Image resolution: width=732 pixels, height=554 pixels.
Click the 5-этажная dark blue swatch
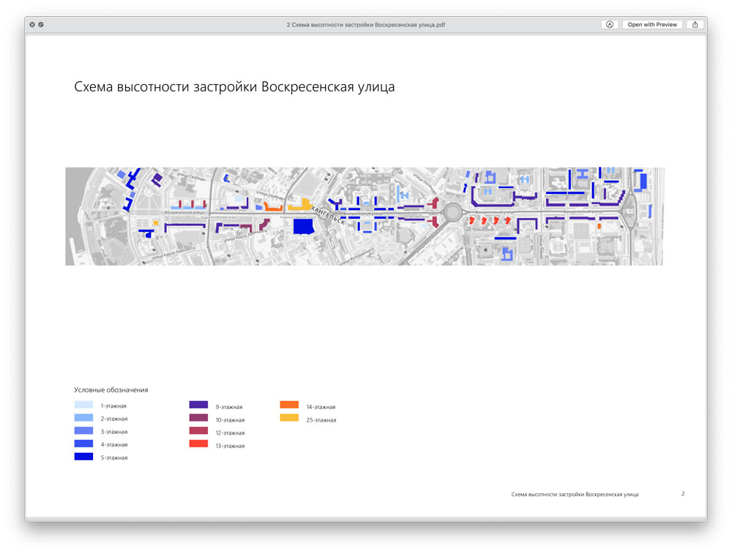[83, 457]
